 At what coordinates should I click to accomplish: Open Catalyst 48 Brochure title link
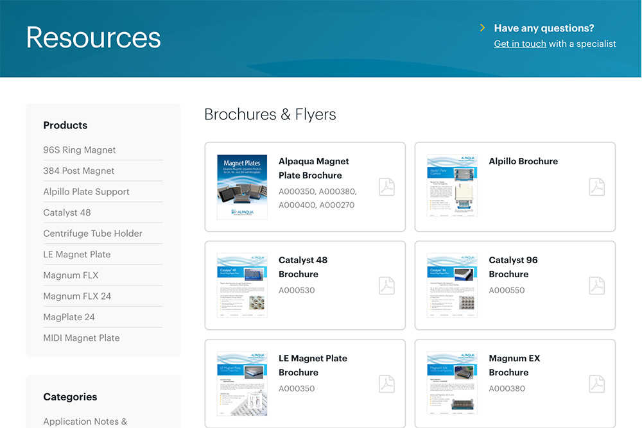point(303,267)
